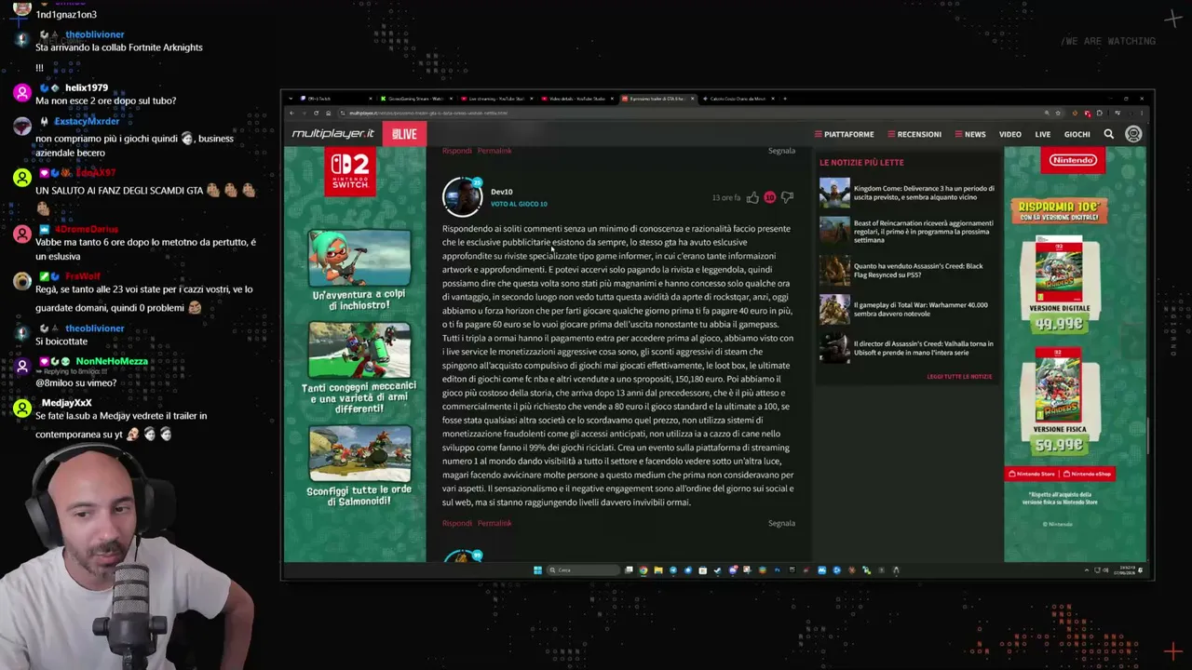This screenshot has height=670, width=1192.
Task: Open Assassin's Creed Black Flag Resynced article
Action: (x=918, y=270)
